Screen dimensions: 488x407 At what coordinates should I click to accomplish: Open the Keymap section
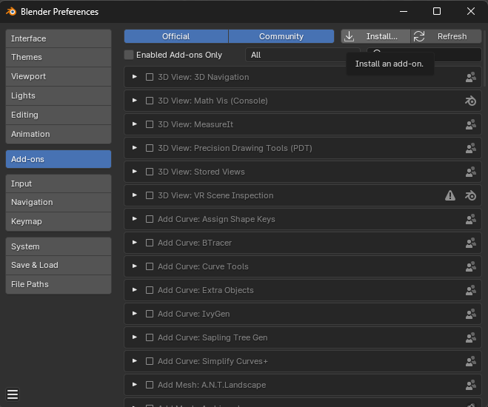coord(59,221)
